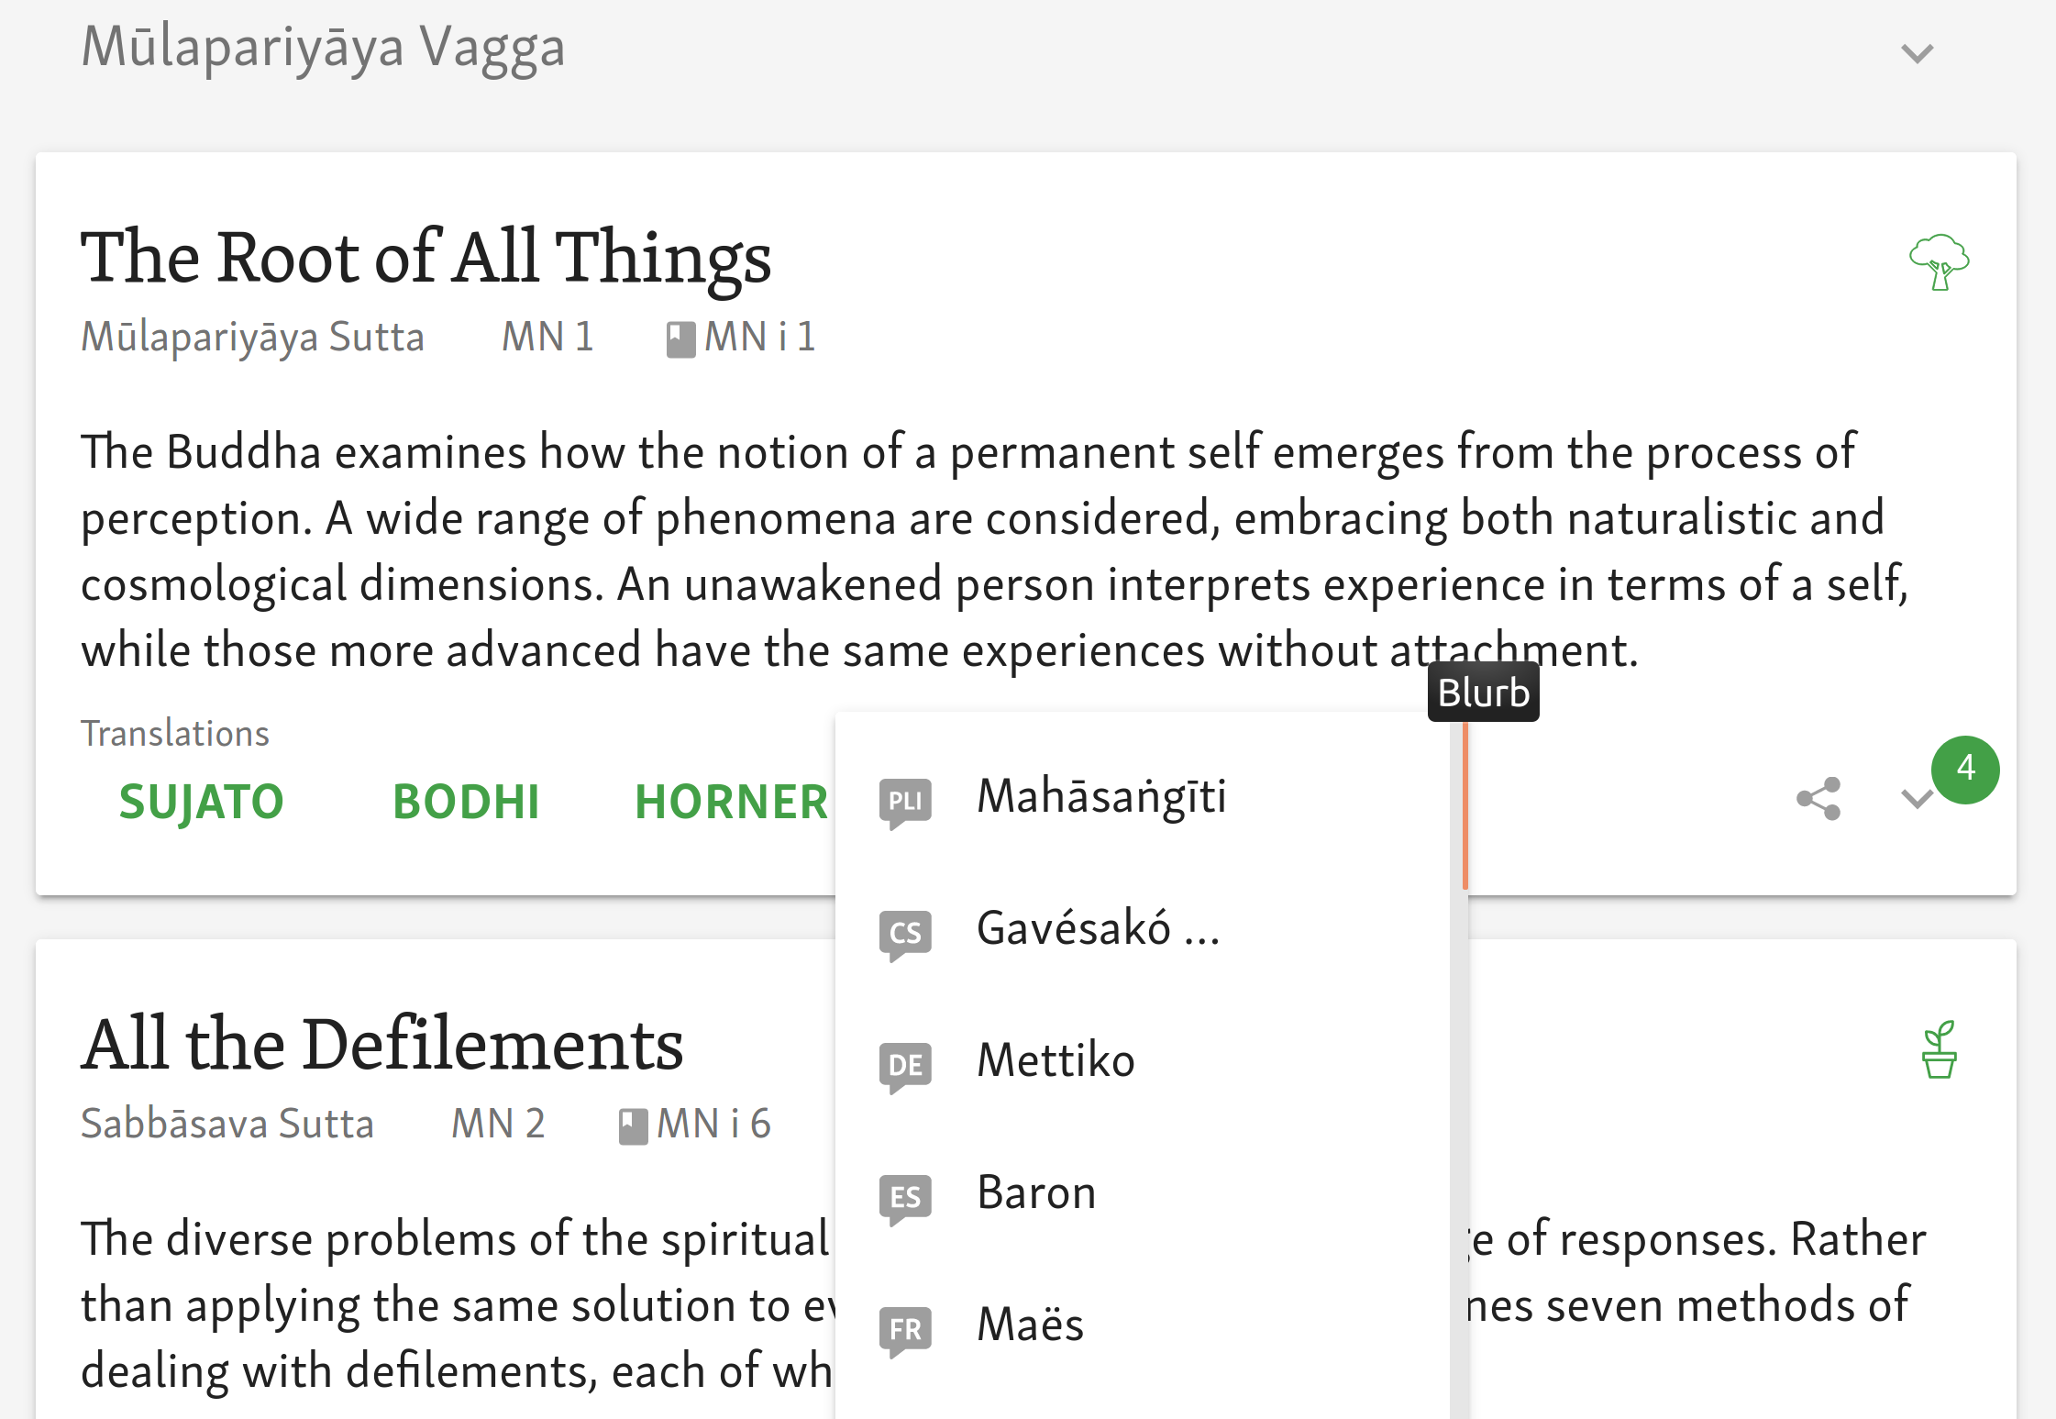Click the book icon beside MN i 1
The height and width of the screenshot is (1419, 2056).
[x=680, y=339]
